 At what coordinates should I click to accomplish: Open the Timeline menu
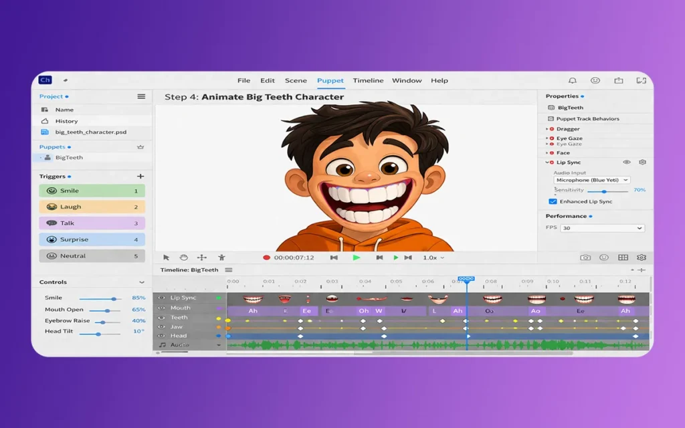[x=368, y=81]
